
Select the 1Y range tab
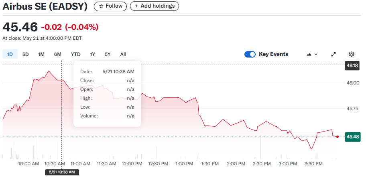pos(92,54)
